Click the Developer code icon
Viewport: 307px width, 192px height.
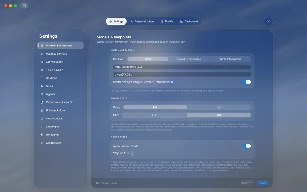pos(42,127)
